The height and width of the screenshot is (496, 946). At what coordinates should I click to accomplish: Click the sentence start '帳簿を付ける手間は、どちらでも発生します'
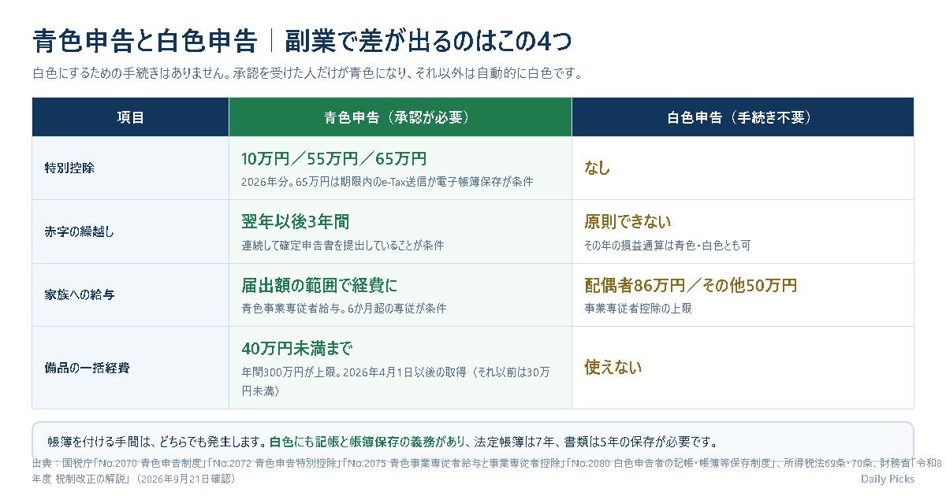[156, 442]
